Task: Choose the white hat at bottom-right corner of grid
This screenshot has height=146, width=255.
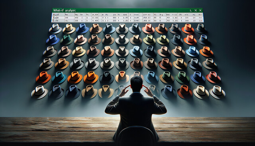Action: 217,92
